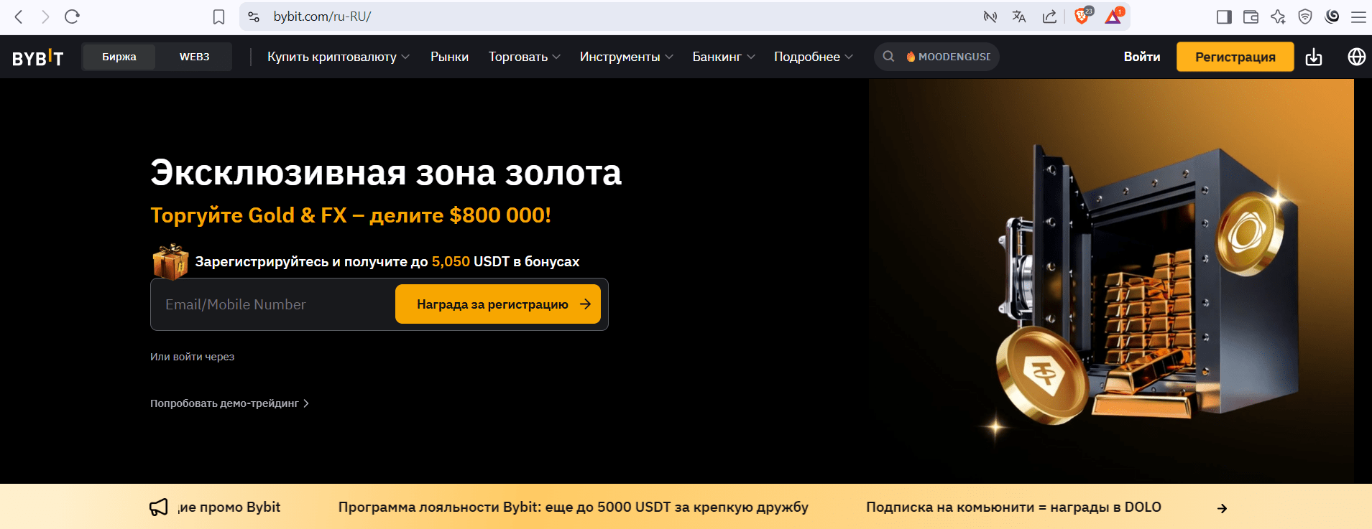Click the gold safe promo banner image

tap(1111, 281)
